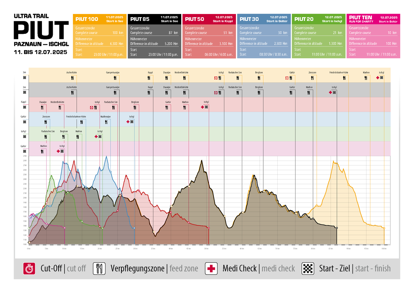The width and height of the screenshot is (414, 293).
Task: Click the "start - finish" legend text
Action: [x=372, y=269]
